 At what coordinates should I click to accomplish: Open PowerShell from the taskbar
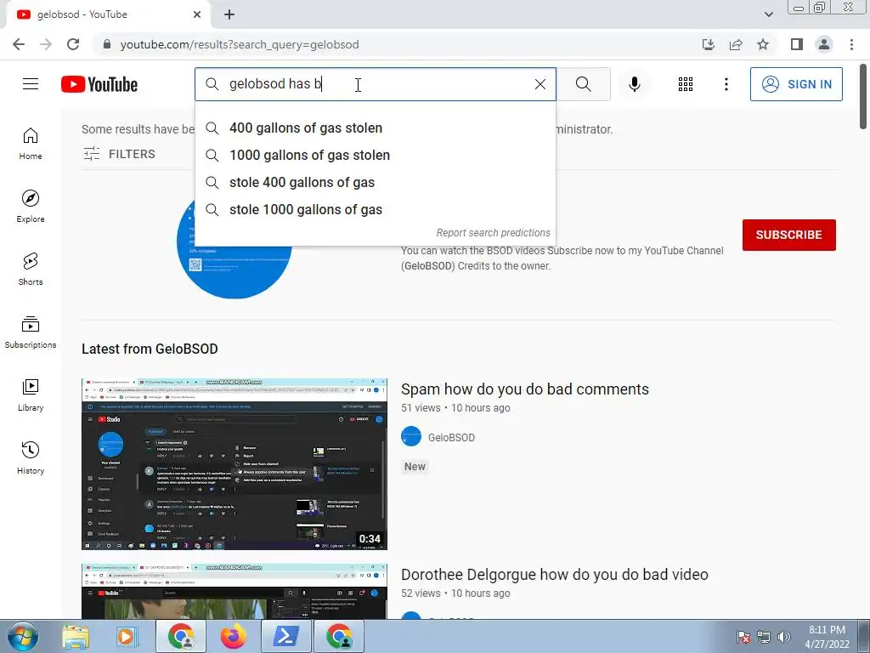point(286,636)
